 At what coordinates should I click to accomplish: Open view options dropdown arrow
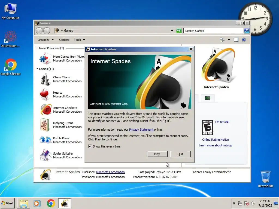tap(229, 40)
